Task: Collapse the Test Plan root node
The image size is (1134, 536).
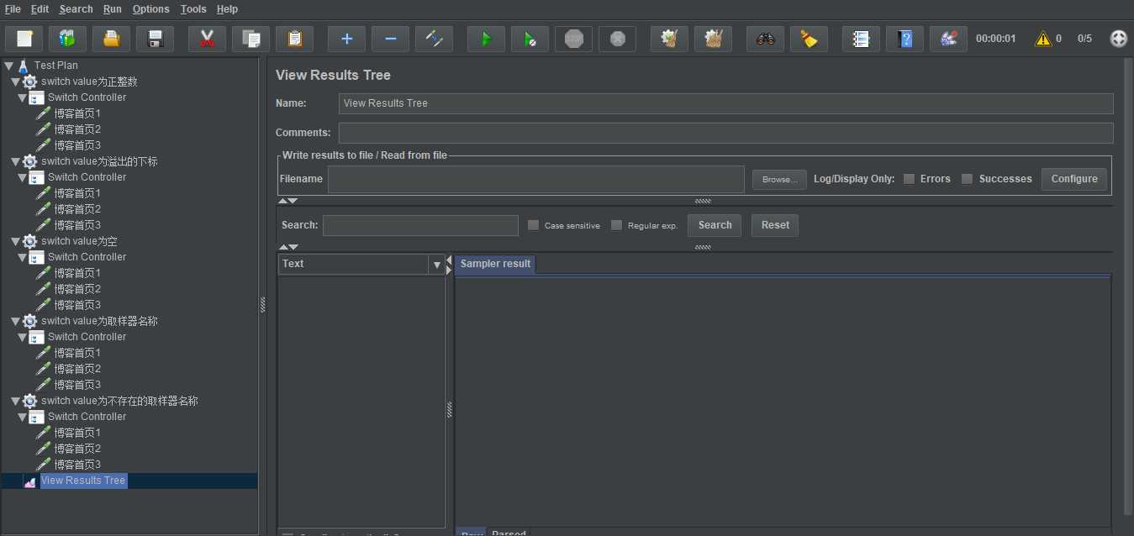Action: point(8,66)
